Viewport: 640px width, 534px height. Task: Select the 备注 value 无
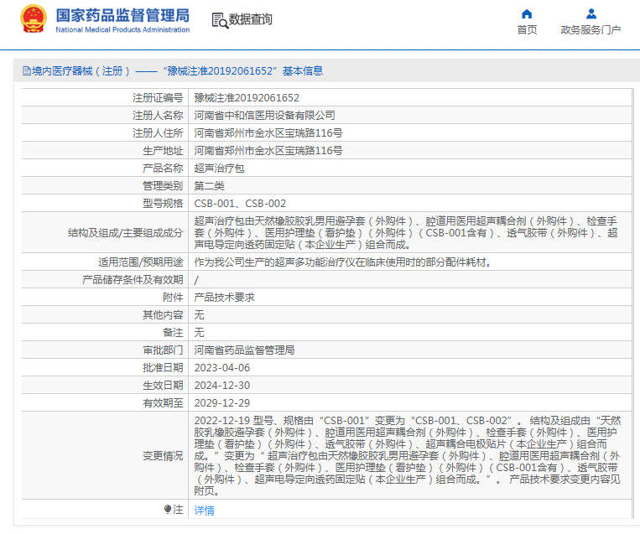(199, 332)
